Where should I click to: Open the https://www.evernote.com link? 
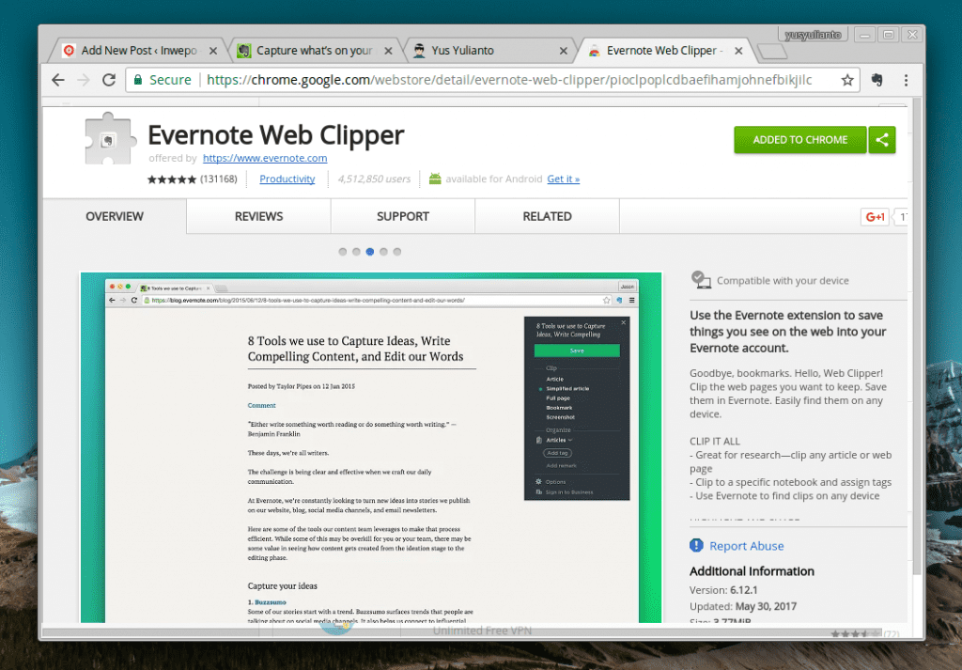[265, 158]
